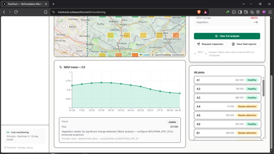Open Leo AI sparkle icon
This screenshot has height=154, width=274.
tap(252, 12)
